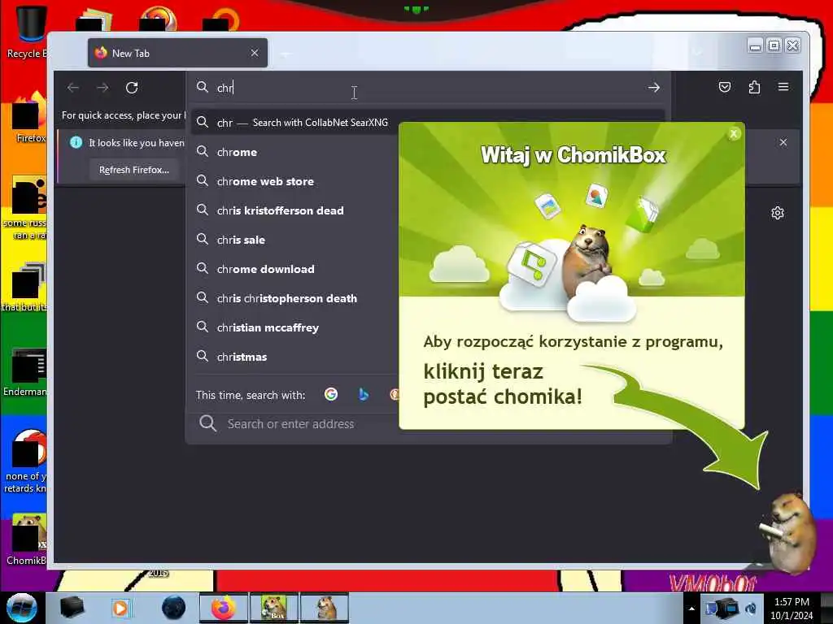Open the media player taskbar icon
Screen dimensions: 833x624
120,608
